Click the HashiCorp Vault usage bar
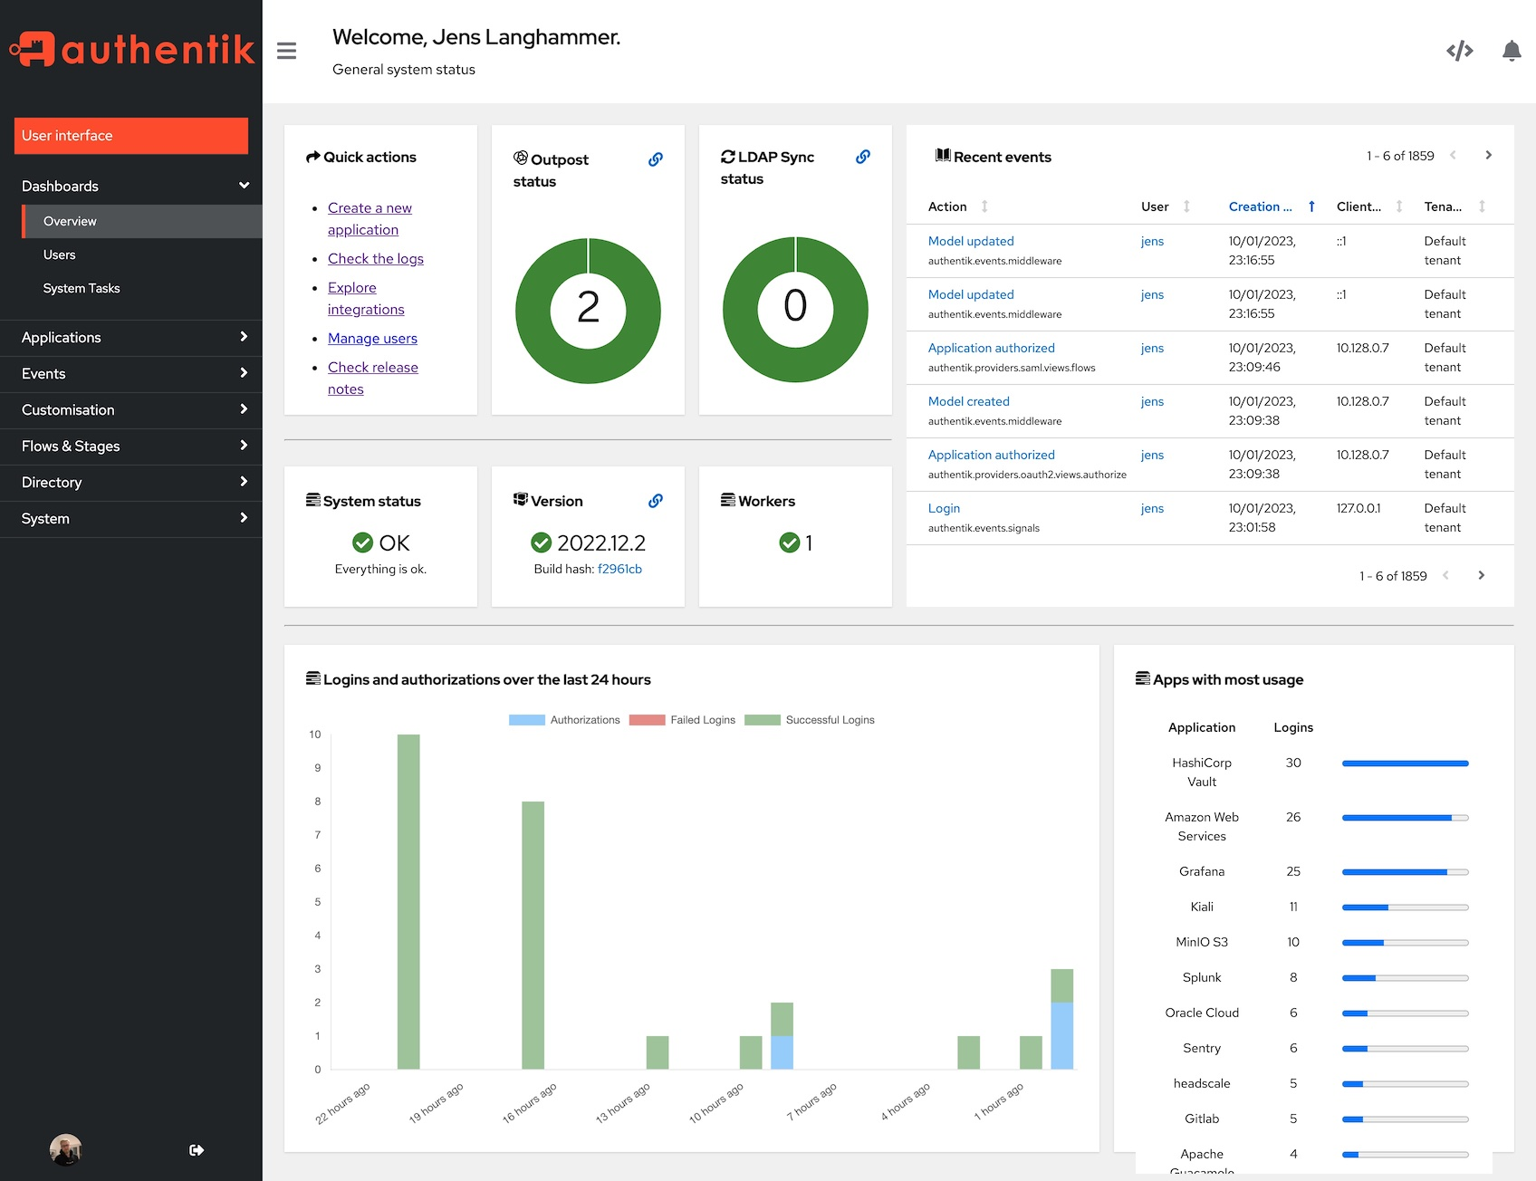This screenshot has height=1181, width=1536. pos(1405,763)
